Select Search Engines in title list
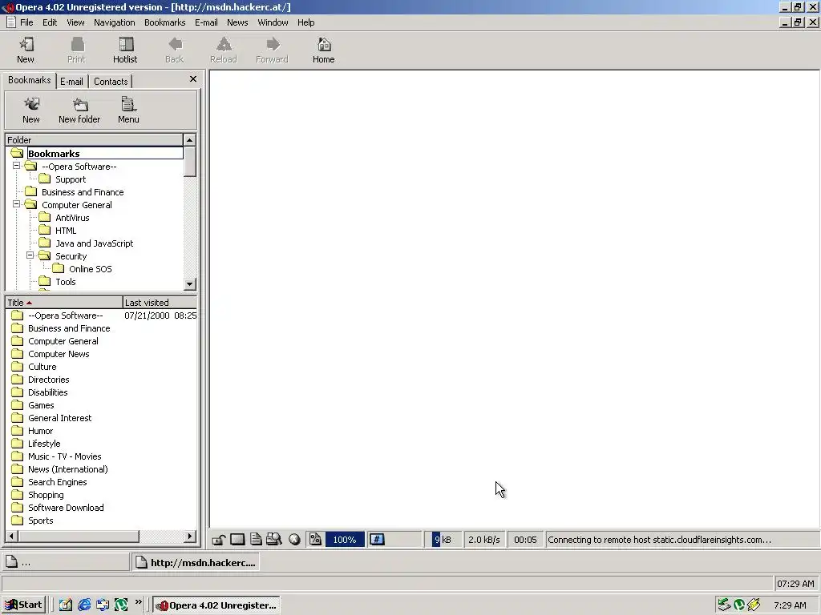Screen dimensions: 821x615 coord(58,482)
